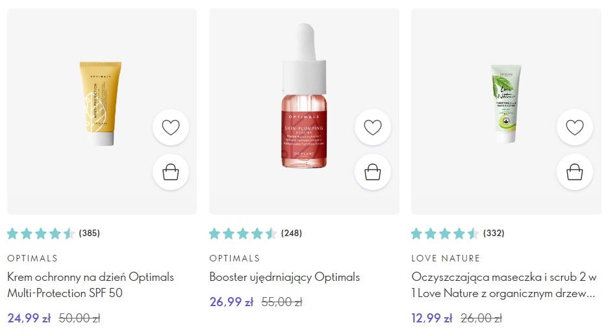Open the yellow SPF 50 tube image

click(99, 102)
